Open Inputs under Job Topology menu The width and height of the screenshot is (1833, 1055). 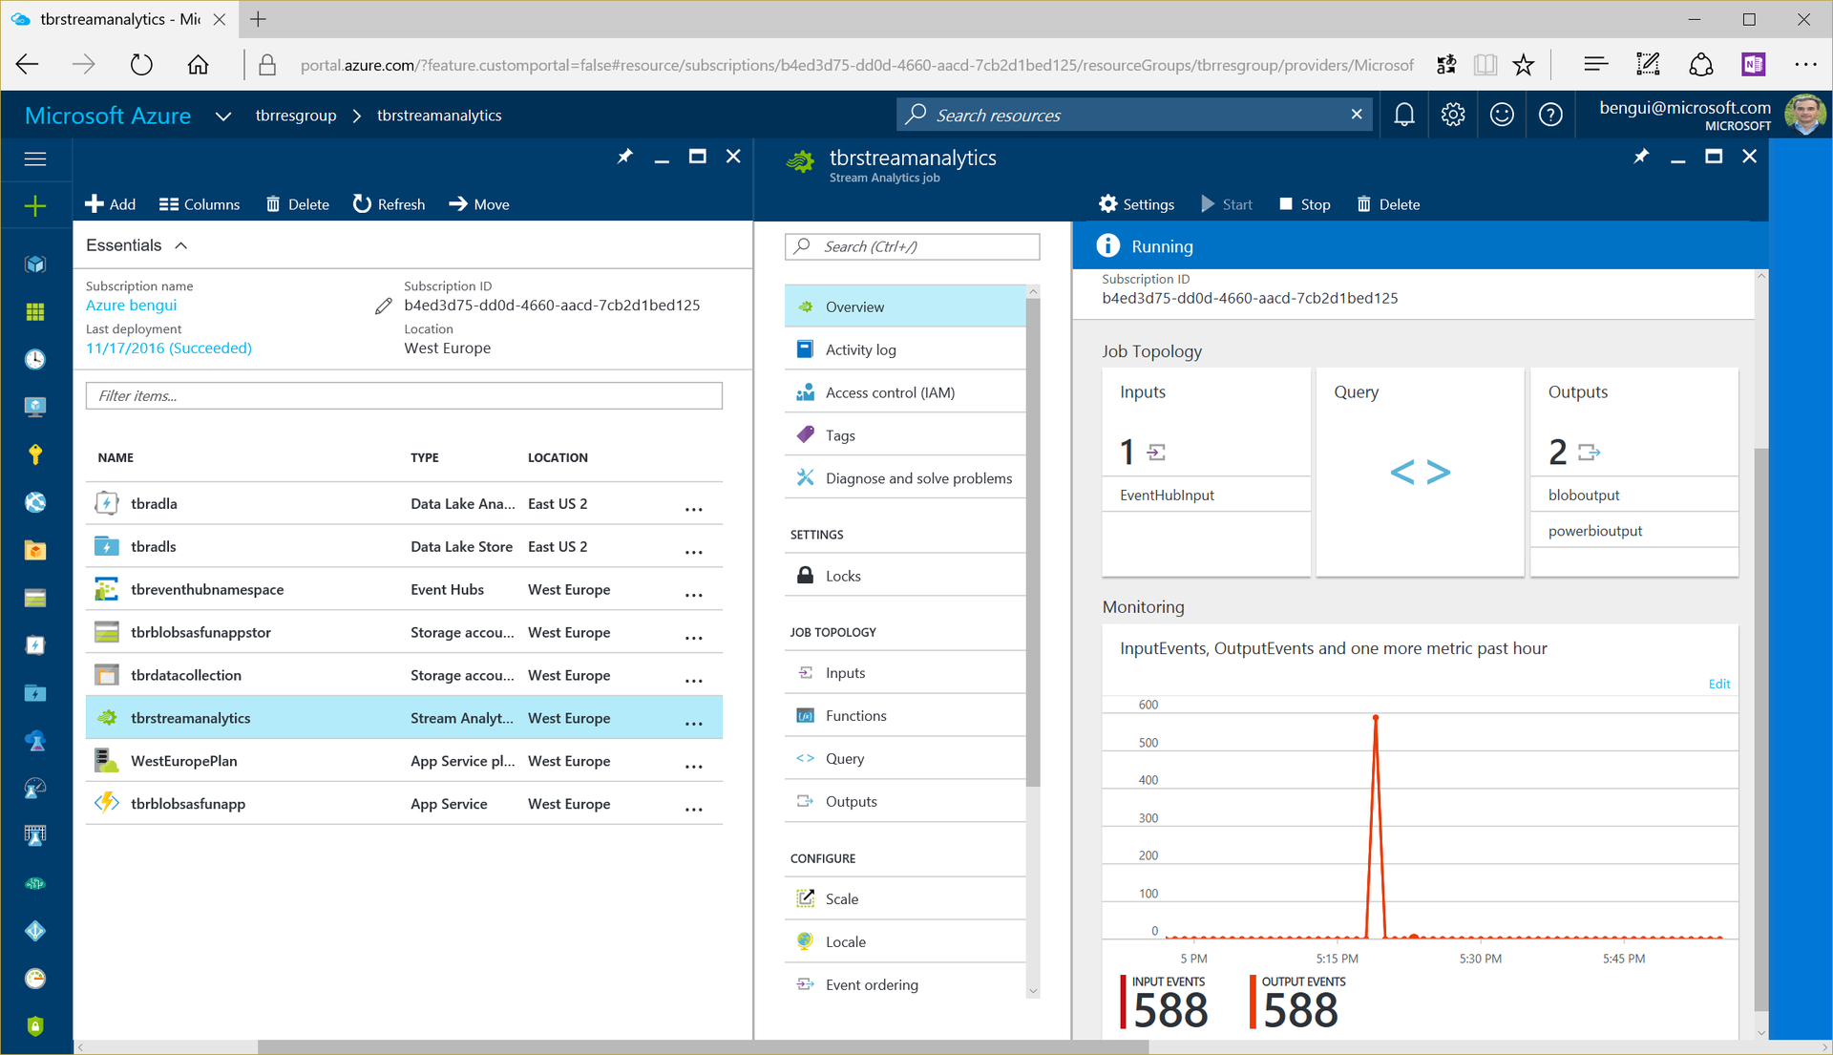[x=905, y=673]
